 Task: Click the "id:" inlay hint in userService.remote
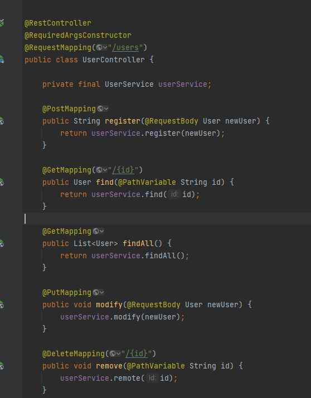point(152,378)
